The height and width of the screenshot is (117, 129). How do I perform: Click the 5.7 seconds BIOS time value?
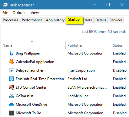(x=117, y=32)
